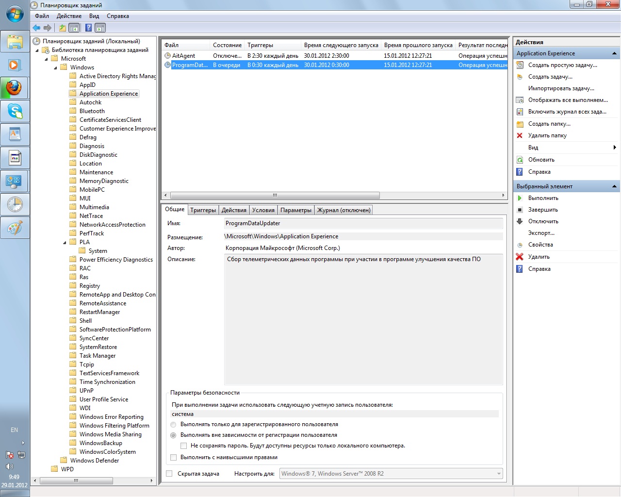Collapse the 'Application Experience' actions section
The image size is (621, 497).
[614, 53]
